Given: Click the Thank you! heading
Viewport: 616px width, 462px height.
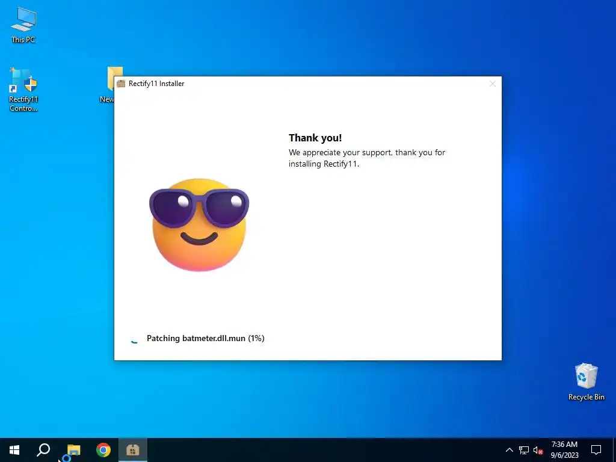Looking at the screenshot, I should [x=315, y=138].
